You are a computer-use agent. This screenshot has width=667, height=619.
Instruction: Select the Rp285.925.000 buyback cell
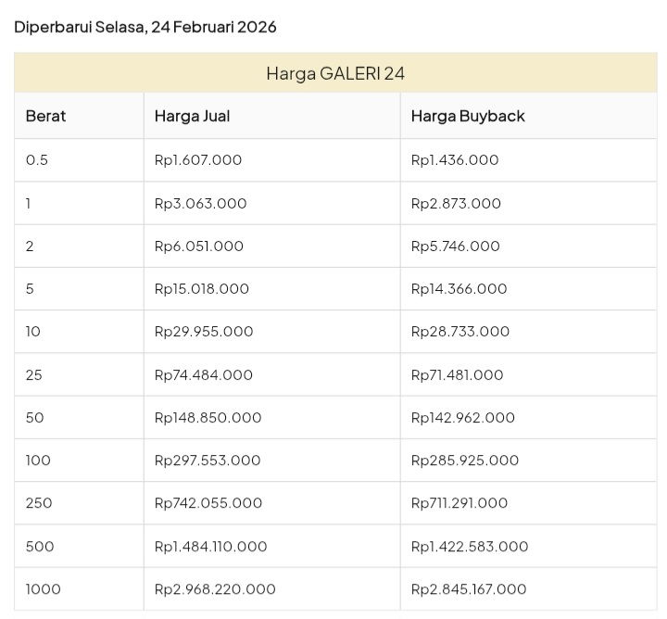465,460
